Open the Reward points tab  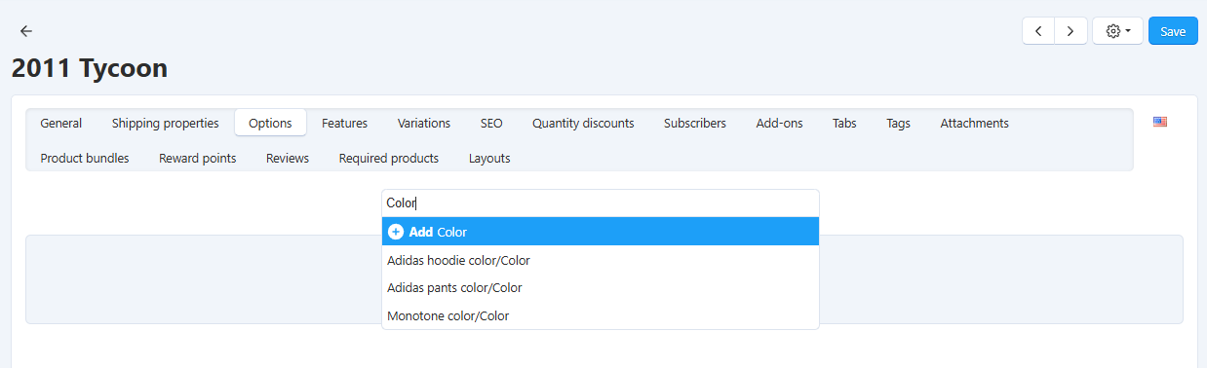(x=198, y=158)
